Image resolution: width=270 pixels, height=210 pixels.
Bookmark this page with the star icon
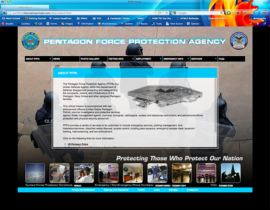(156, 13)
